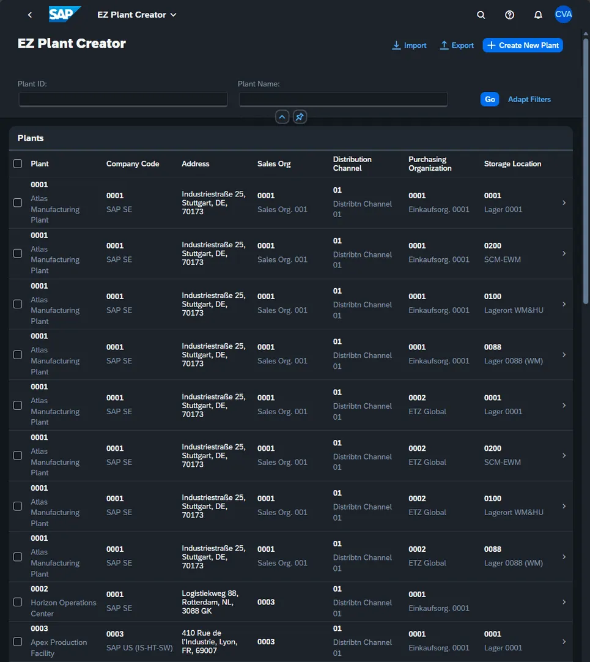The width and height of the screenshot is (590, 662).
Task: Collapse the filter header section
Action: coord(282,117)
